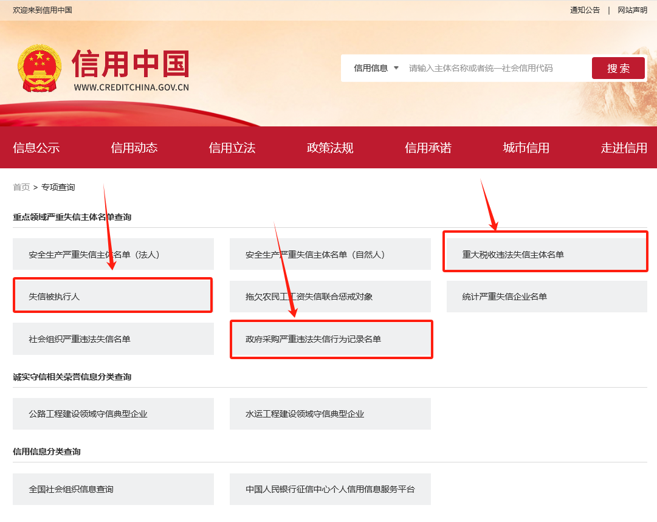Click 首页 in the breadcrumb
The width and height of the screenshot is (657, 522).
21,187
